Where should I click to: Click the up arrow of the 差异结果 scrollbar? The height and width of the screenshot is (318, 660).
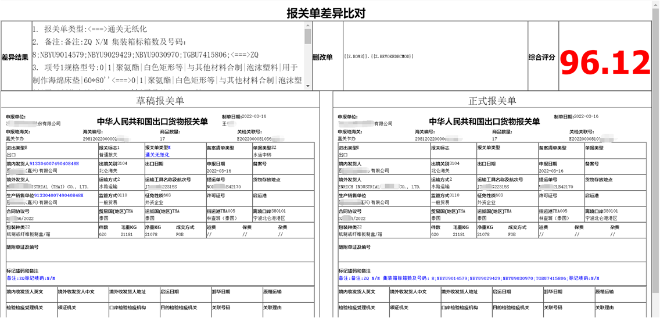(x=308, y=25)
